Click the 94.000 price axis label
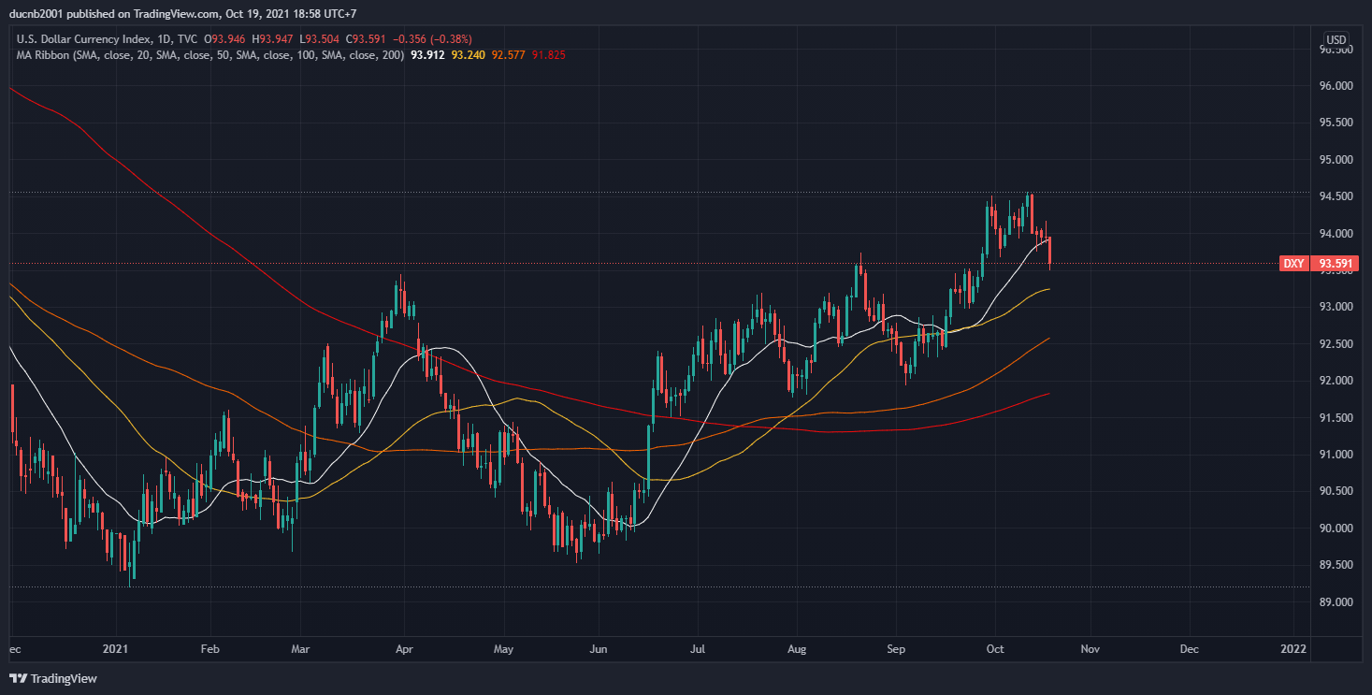Image resolution: width=1372 pixels, height=695 pixels. (1336, 234)
